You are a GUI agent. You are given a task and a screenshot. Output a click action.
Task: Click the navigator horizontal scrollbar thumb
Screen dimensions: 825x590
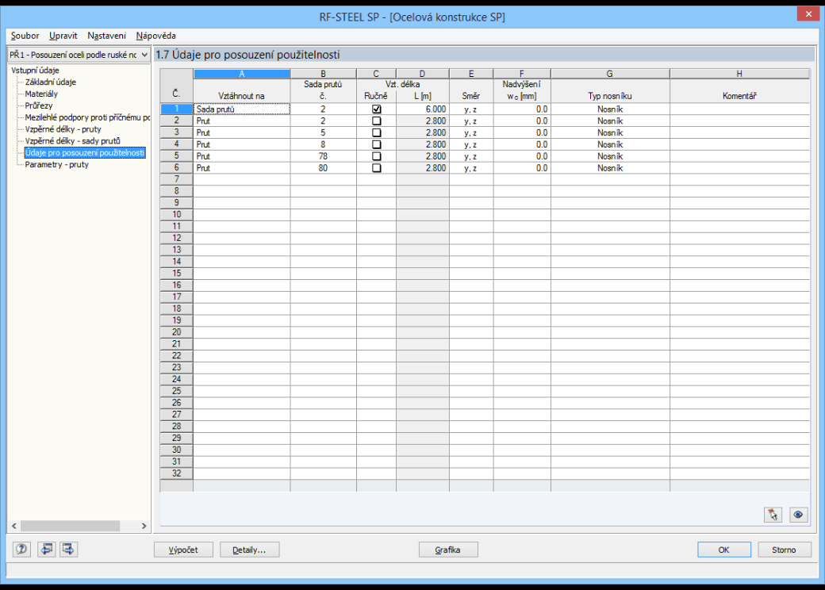point(70,526)
